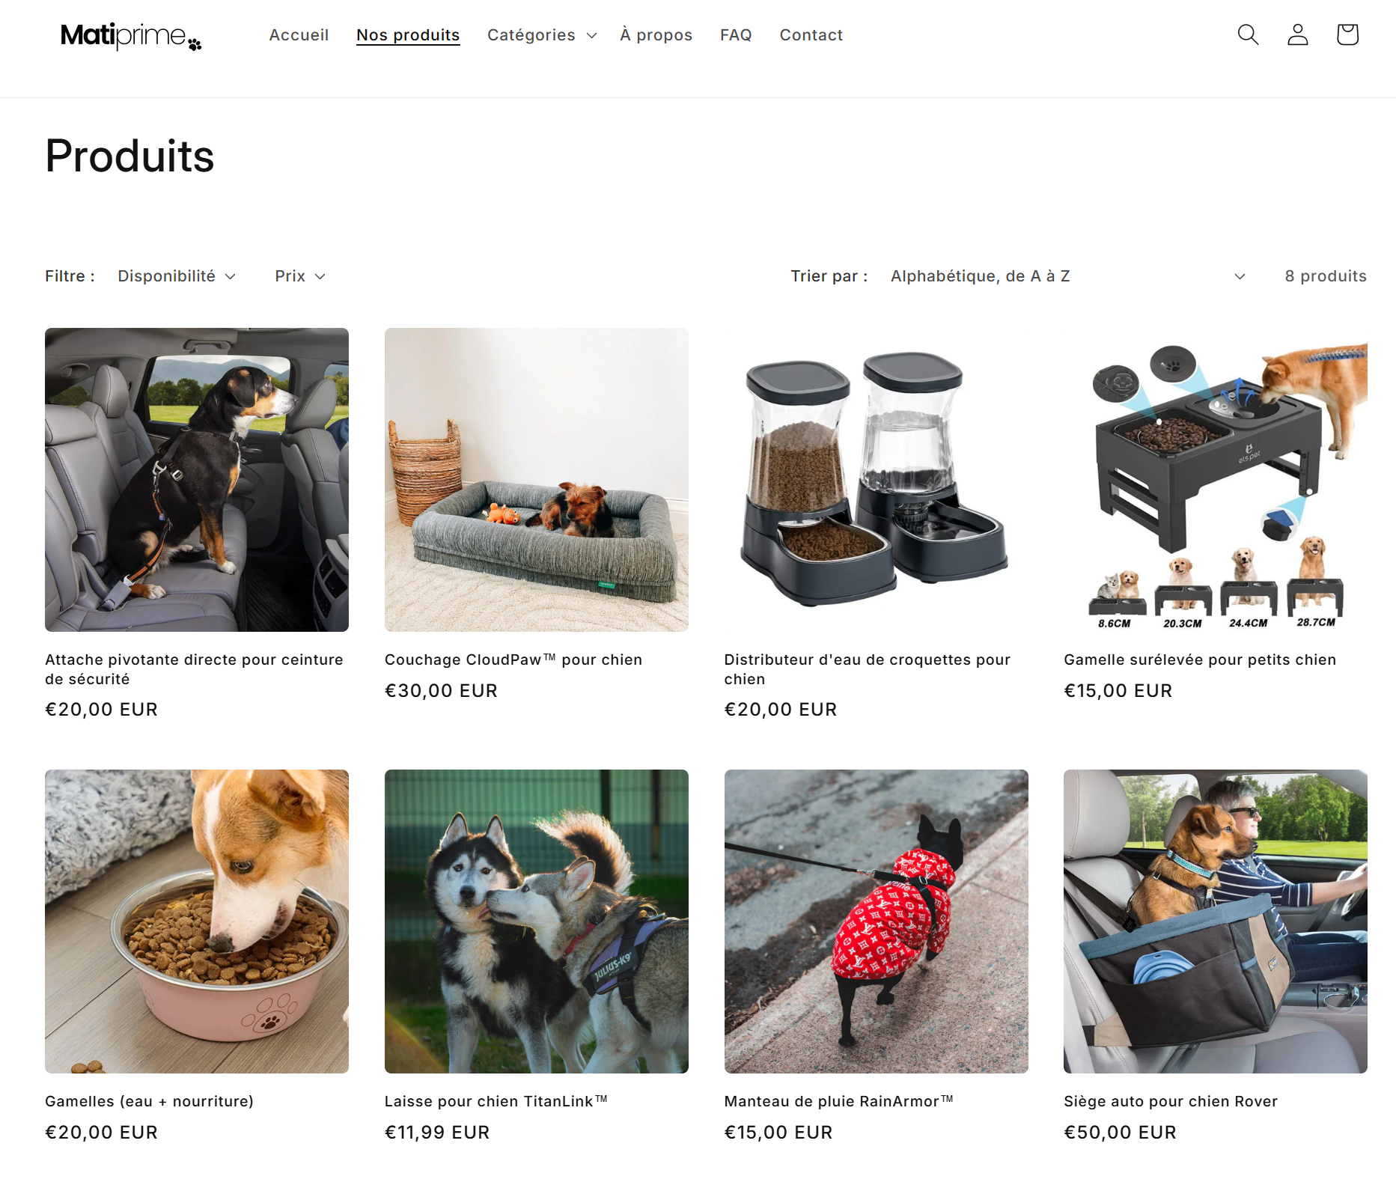Viewport: 1396px width, 1194px height.
Task: Open the Disponibilité filter dropdown
Action: coord(177,276)
